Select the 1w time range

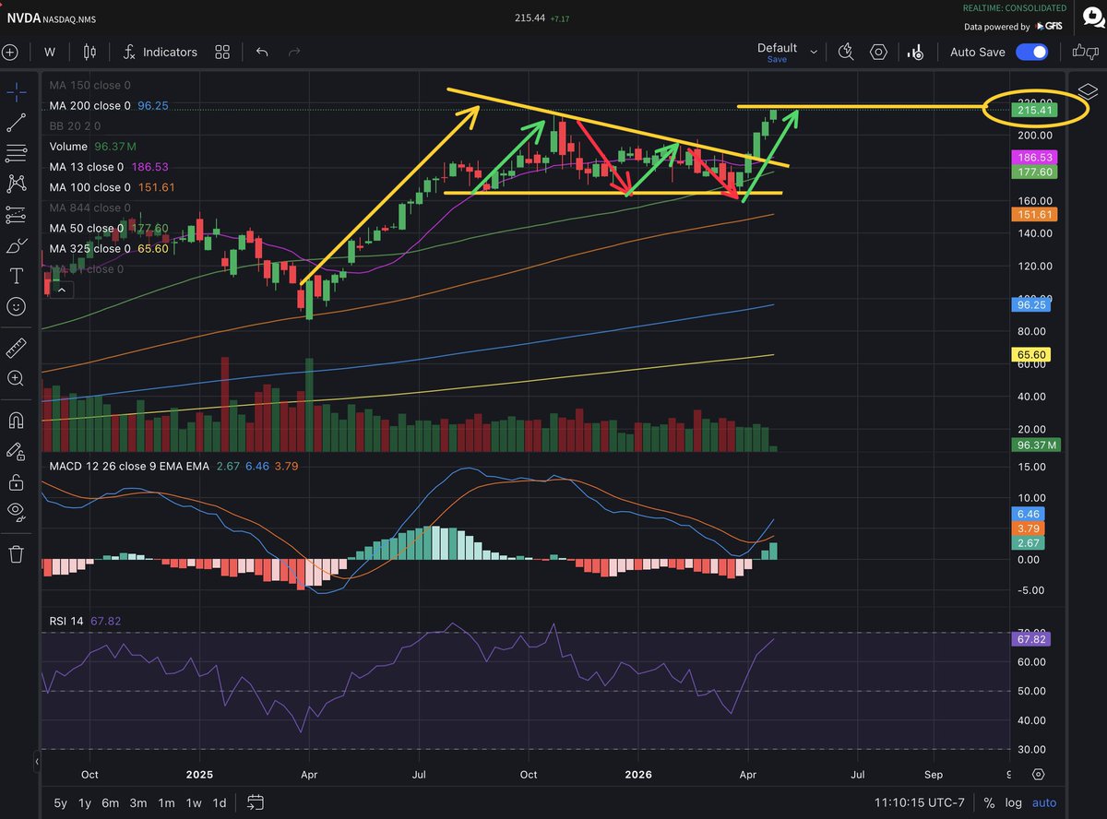point(194,802)
